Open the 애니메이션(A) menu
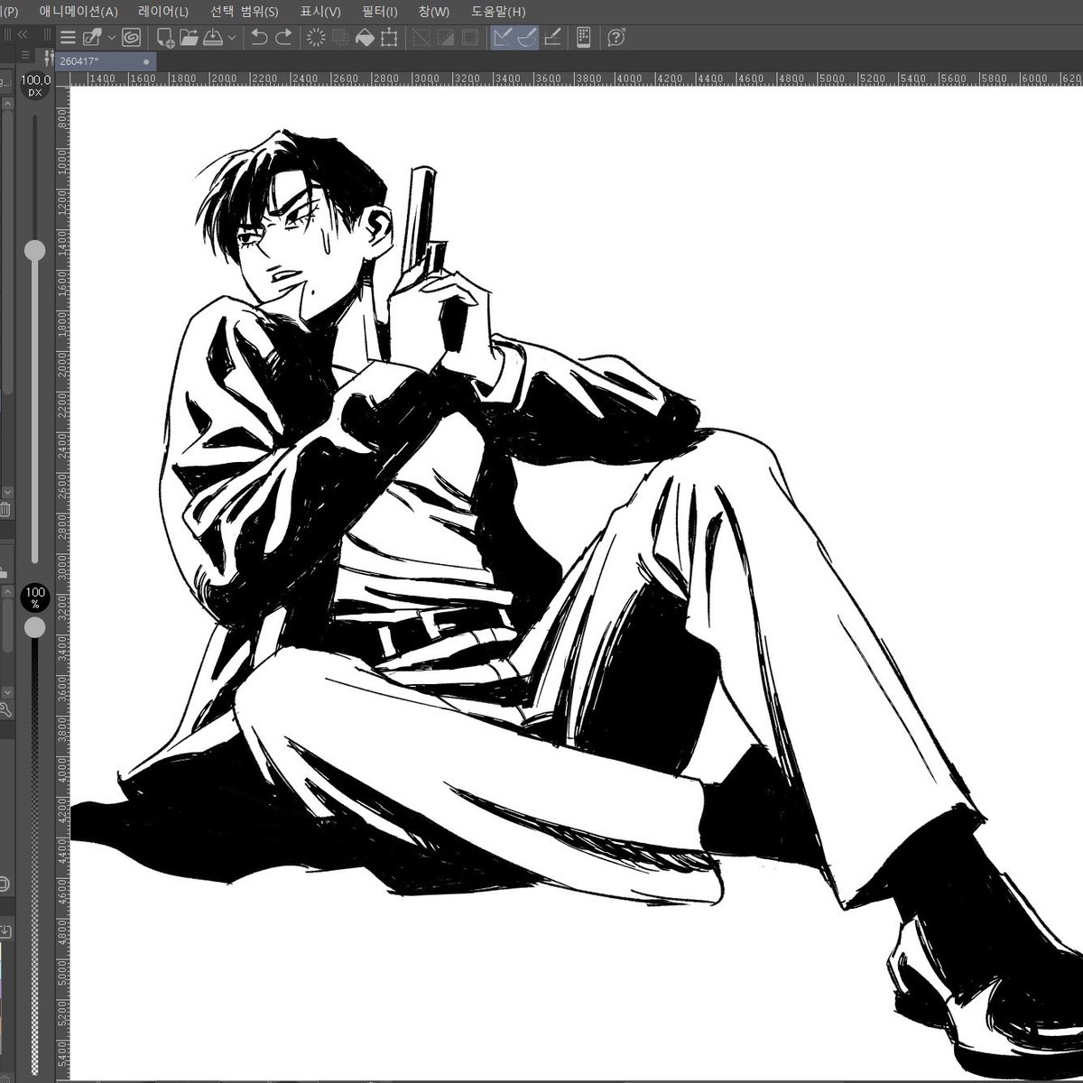This screenshot has height=1083, width=1083. tap(79, 12)
